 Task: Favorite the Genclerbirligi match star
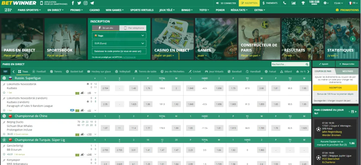pyautogui.click(x=4, y=154)
